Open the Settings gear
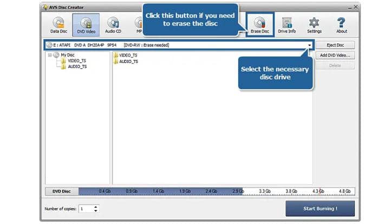The width and height of the screenshot is (379, 224). pyautogui.click(x=314, y=25)
